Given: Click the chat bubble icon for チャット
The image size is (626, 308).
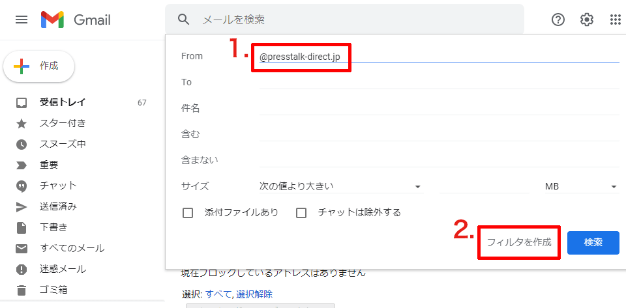Looking at the screenshot, I should click(x=21, y=186).
